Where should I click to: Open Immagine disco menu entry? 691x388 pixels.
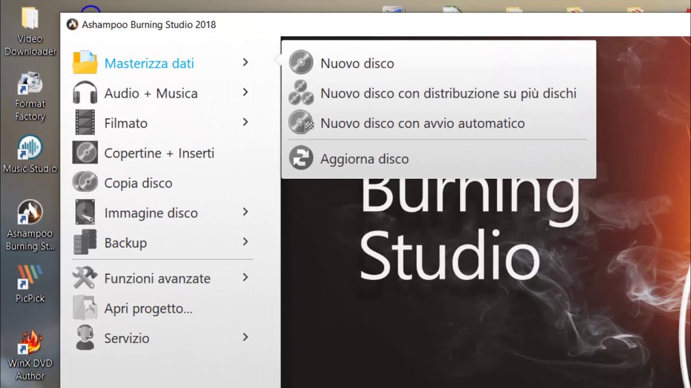click(162, 212)
